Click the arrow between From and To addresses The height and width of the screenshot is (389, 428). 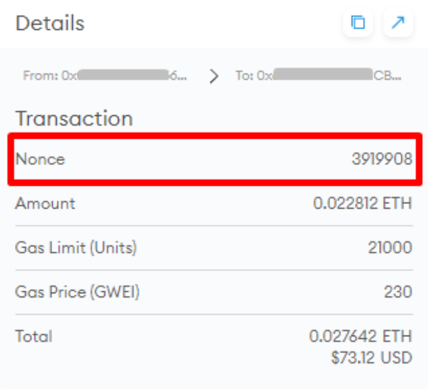tap(214, 76)
